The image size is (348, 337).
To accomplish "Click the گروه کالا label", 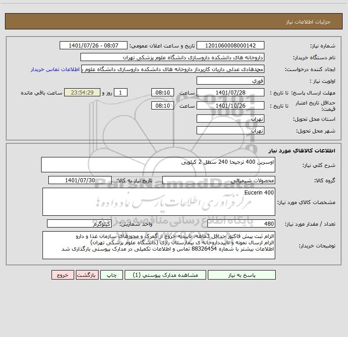I will coord(324,180).
